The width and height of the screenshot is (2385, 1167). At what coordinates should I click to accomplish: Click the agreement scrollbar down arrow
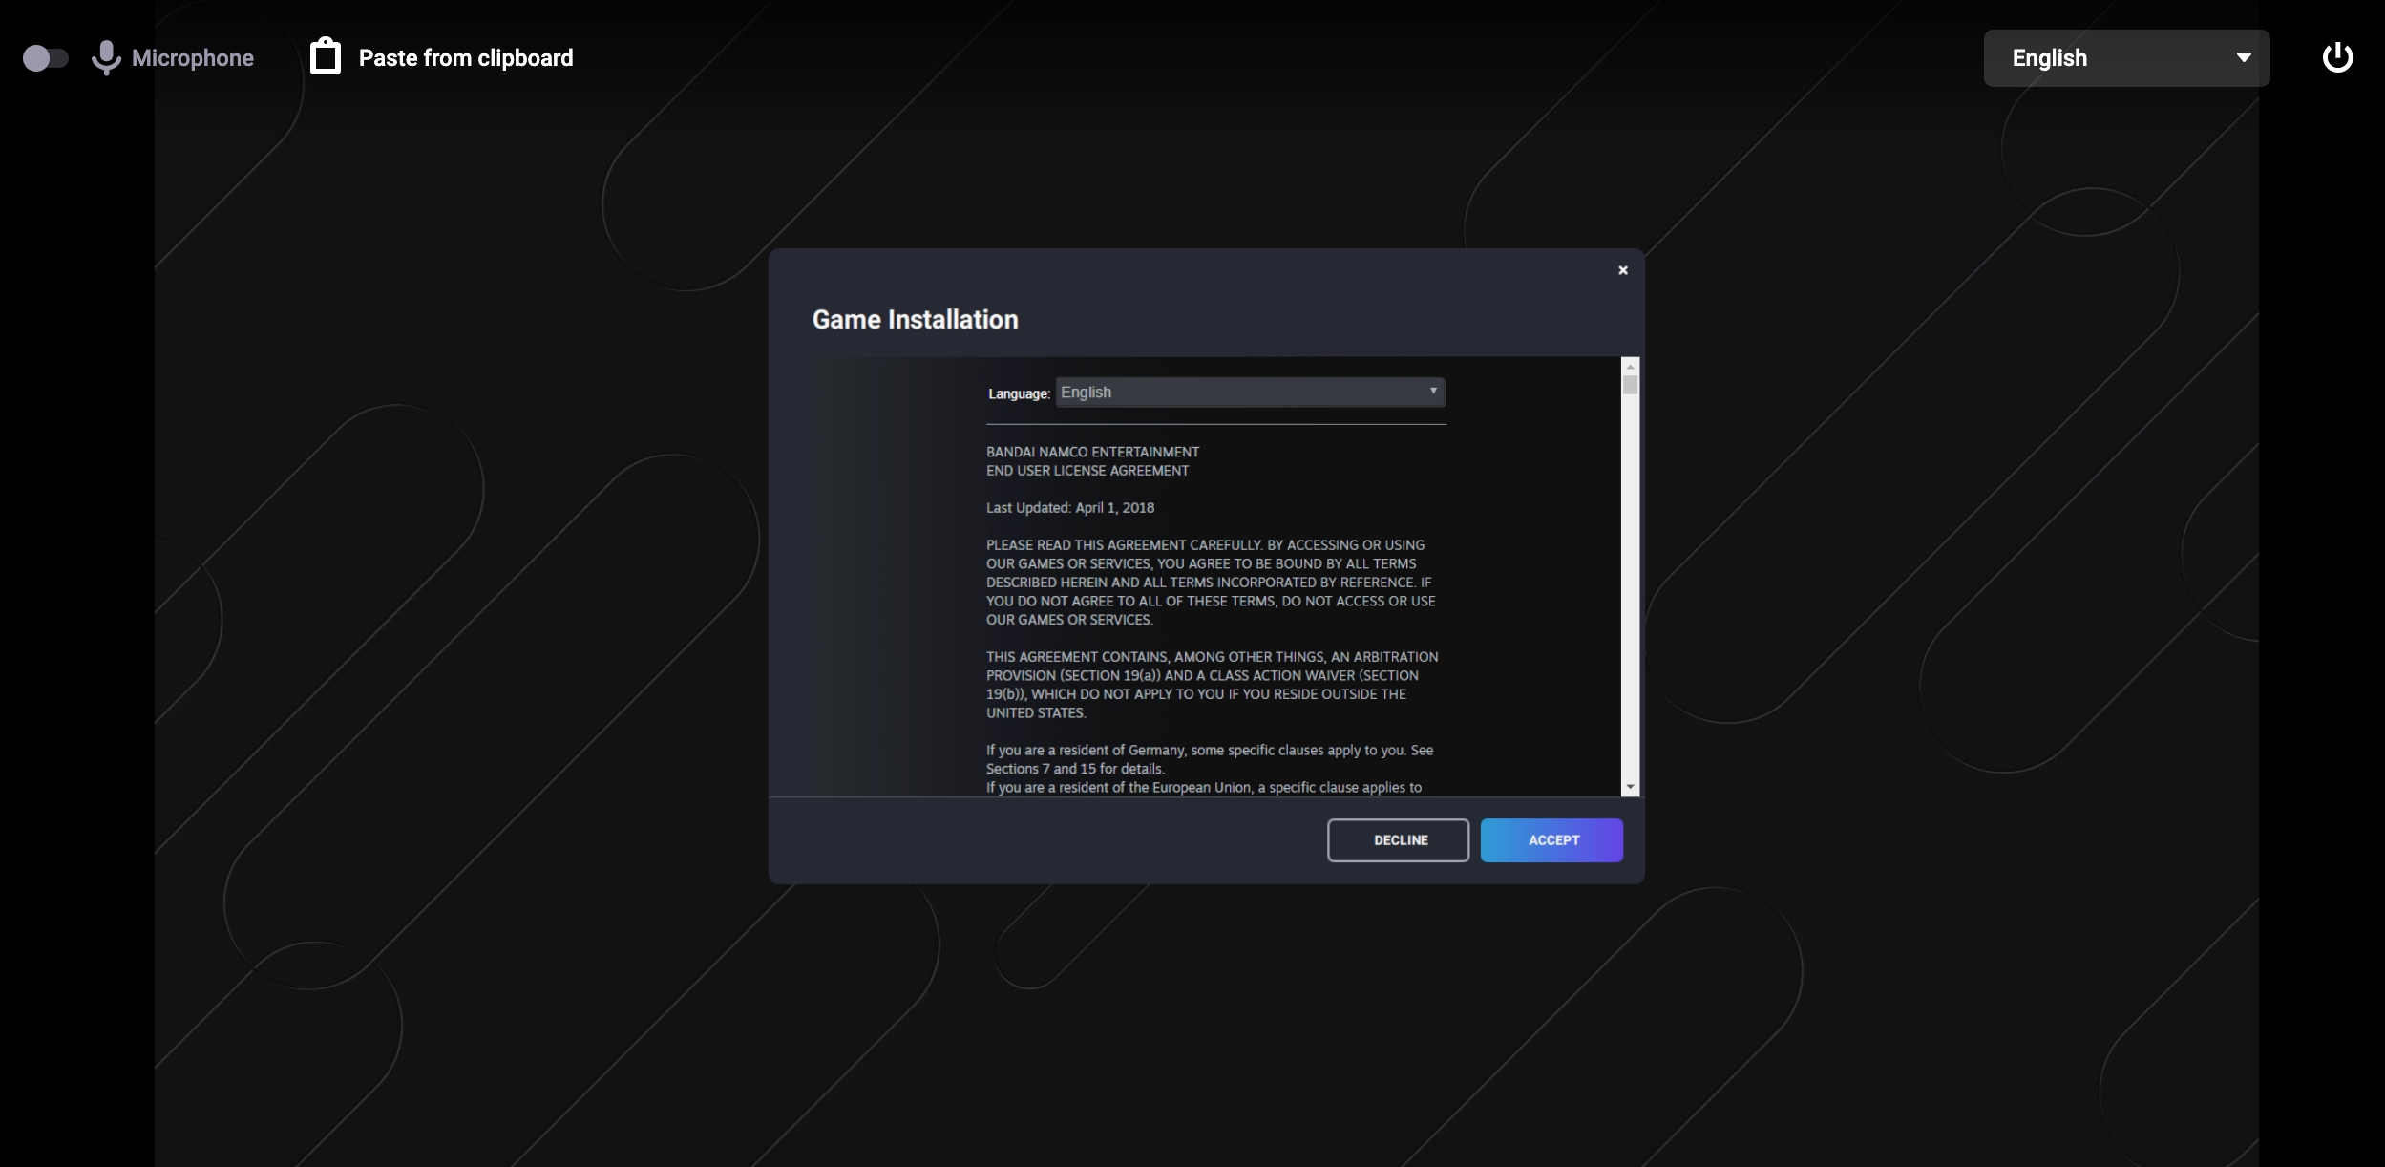point(1630,787)
